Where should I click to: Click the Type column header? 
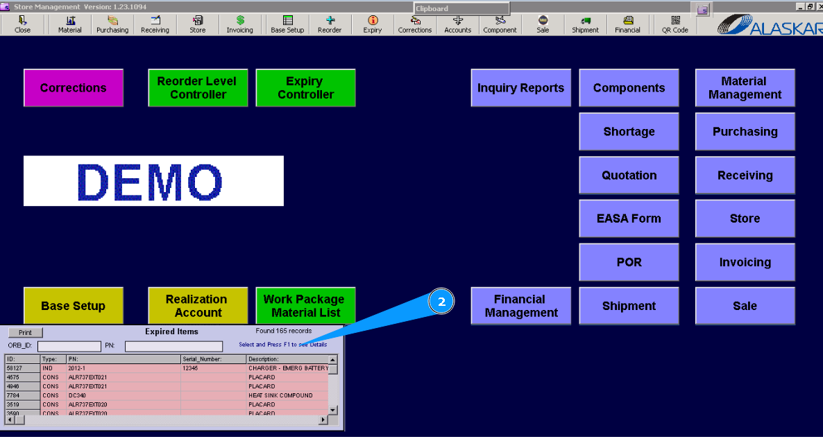coord(53,359)
